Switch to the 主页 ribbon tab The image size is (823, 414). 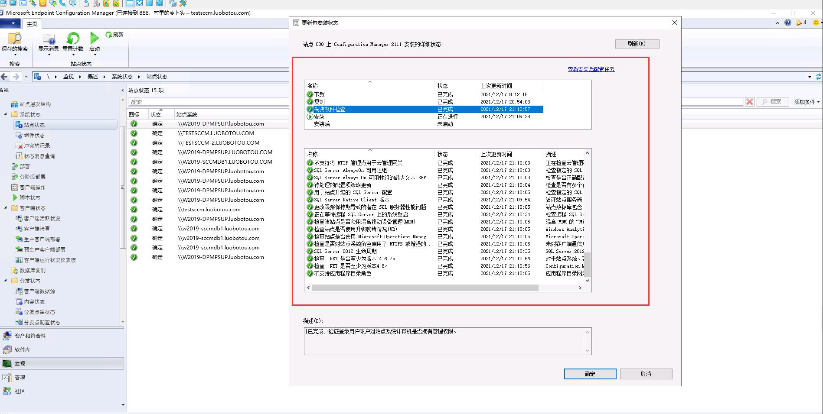pos(32,24)
